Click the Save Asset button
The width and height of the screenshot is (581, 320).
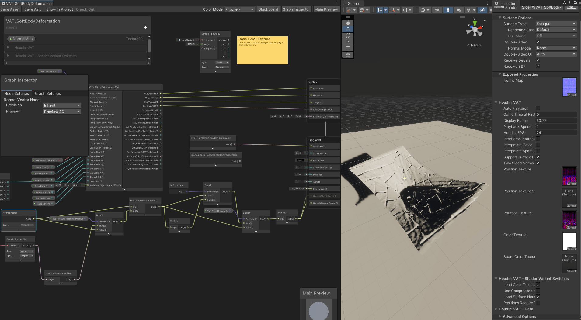point(10,9)
